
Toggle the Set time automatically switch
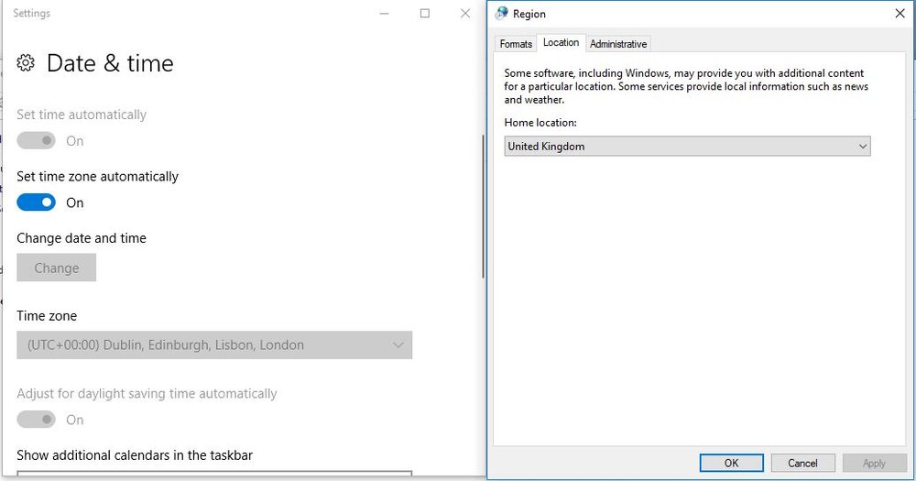click(37, 140)
